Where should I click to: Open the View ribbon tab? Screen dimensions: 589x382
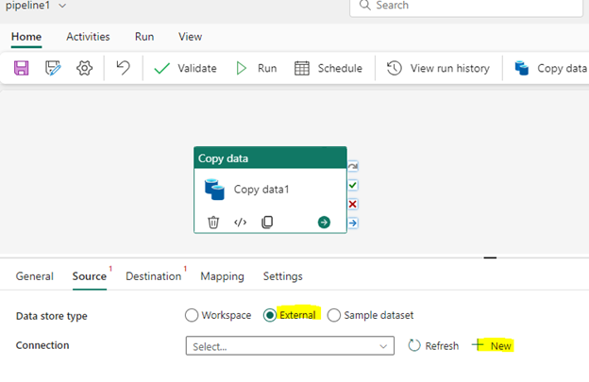pos(190,37)
